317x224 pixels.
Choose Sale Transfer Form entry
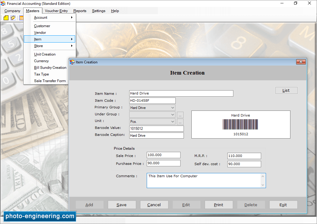pyautogui.click(x=46, y=81)
